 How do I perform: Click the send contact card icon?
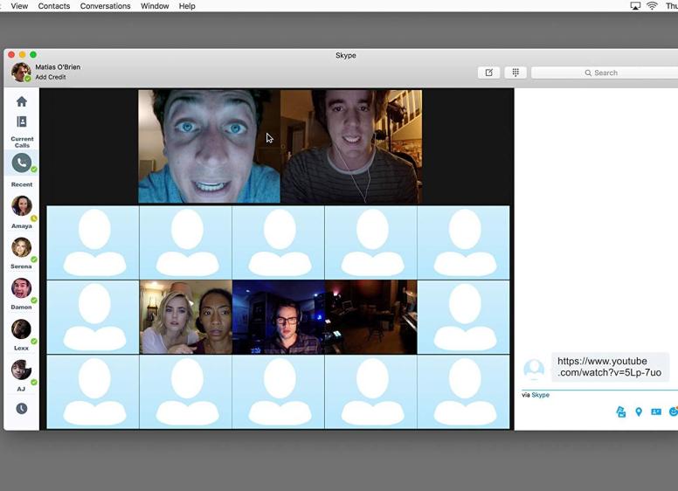pos(656,411)
